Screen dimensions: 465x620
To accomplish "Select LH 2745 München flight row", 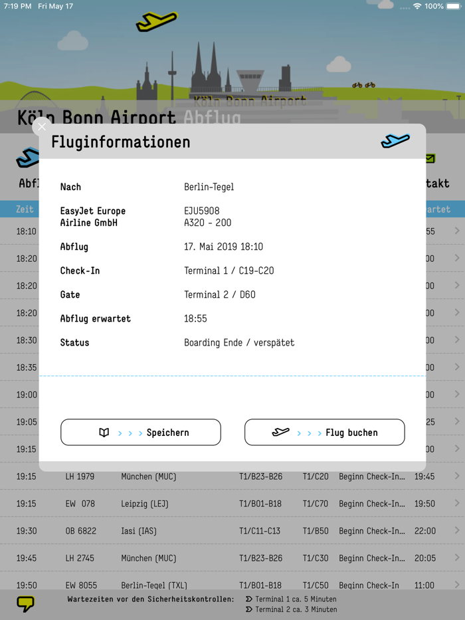I will pyautogui.click(x=232, y=558).
